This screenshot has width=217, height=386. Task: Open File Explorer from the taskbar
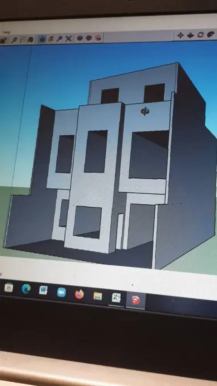pyautogui.click(x=98, y=296)
